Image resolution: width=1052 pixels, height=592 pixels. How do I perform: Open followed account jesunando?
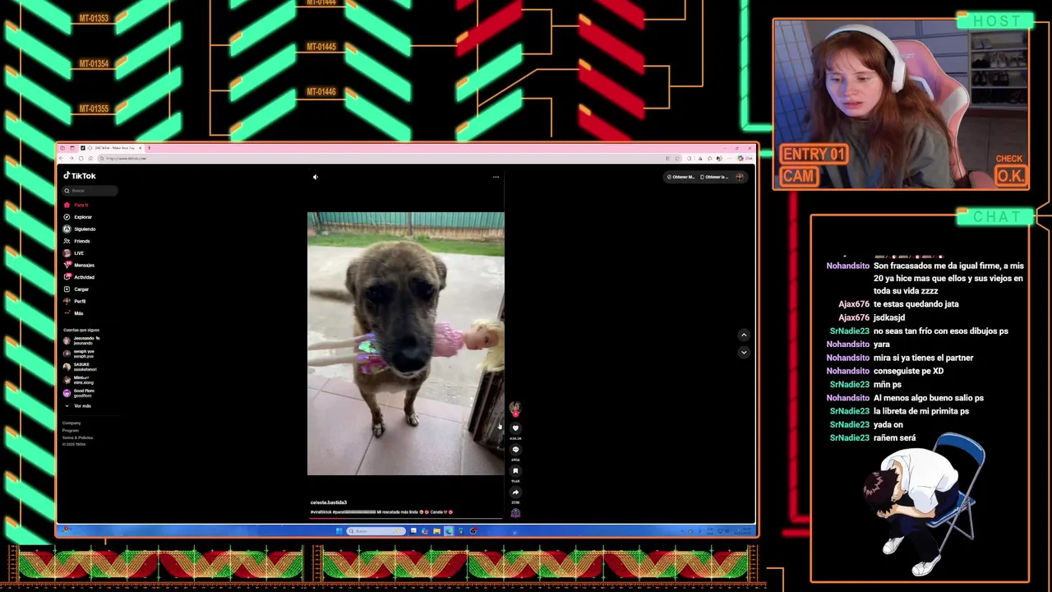[82, 340]
